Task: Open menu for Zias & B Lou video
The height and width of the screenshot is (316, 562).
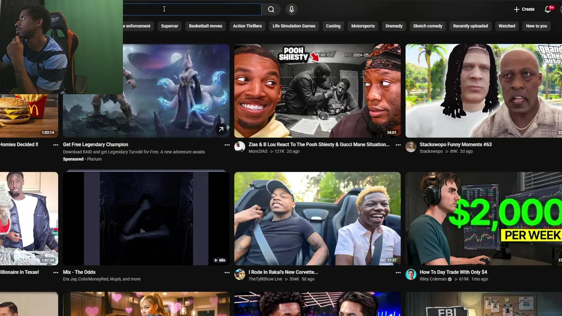Action: pos(398,145)
